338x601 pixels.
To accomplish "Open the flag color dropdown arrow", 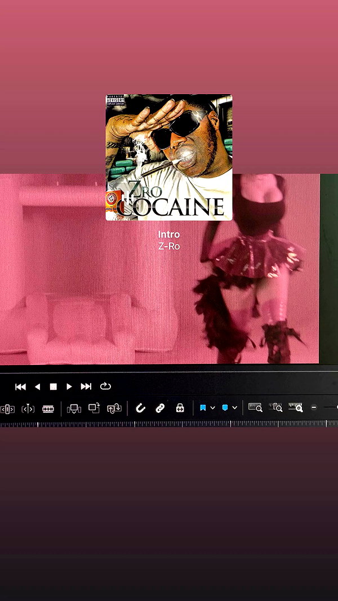I will 213,408.
